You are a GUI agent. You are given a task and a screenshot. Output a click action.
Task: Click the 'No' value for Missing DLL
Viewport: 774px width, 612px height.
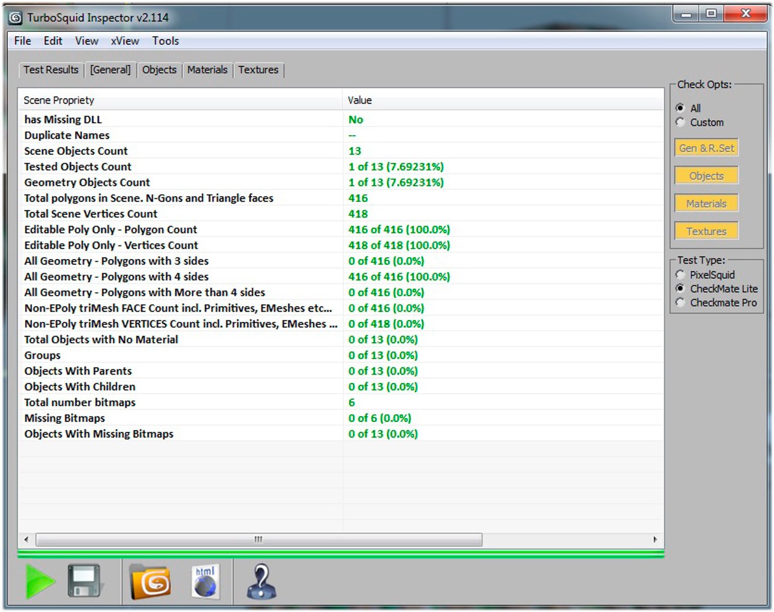356,120
